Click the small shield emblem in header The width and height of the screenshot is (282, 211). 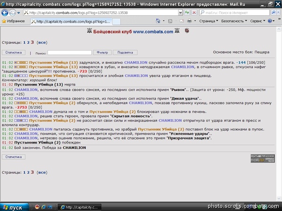point(187,31)
